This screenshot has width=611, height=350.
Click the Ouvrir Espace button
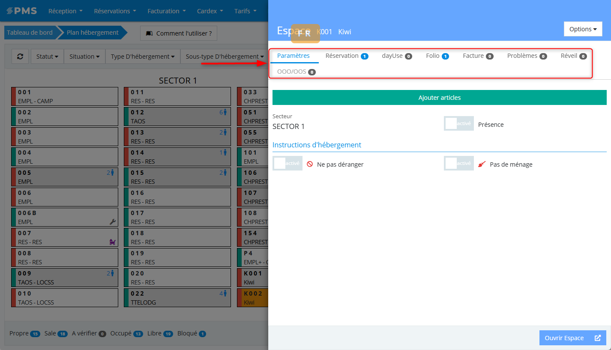(572, 338)
